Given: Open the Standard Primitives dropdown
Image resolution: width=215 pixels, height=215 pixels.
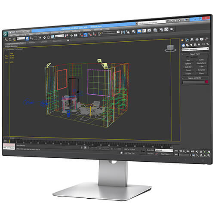Looking at the screenshot, I should (x=195, y=49).
